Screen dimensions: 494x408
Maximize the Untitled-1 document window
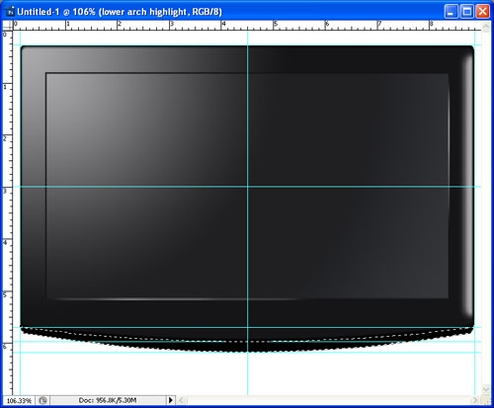pos(466,12)
